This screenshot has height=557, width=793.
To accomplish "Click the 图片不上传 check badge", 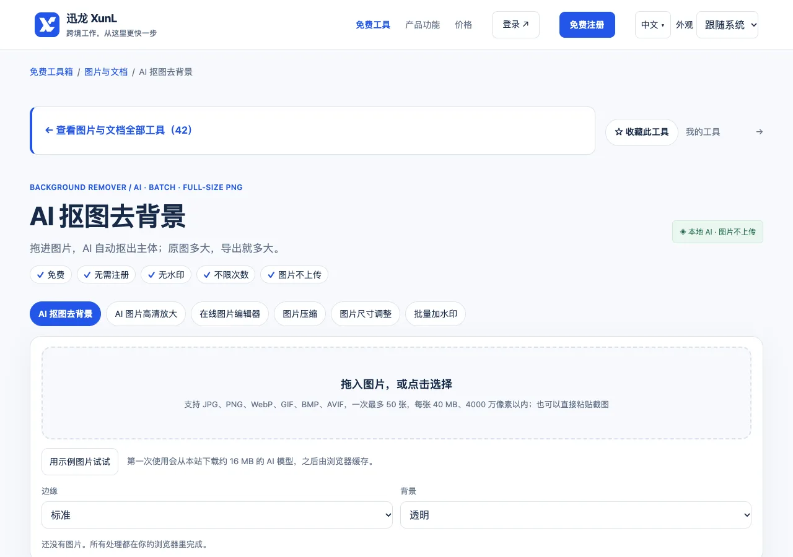I will coord(294,275).
